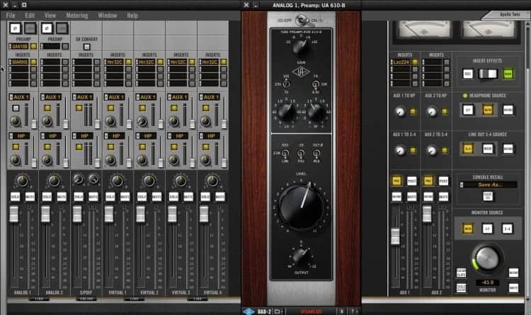Open AUX 1 send selector on Analog 1

19,97
